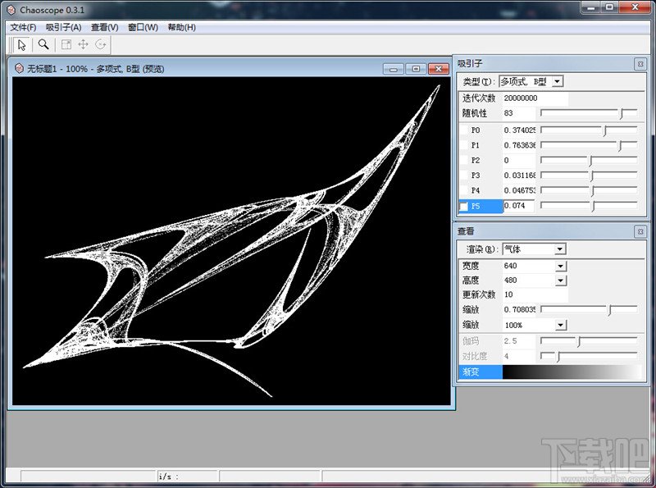This screenshot has height=488, width=656.
Task: Tick the P0 parameter checkbox
Action: coord(464,130)
